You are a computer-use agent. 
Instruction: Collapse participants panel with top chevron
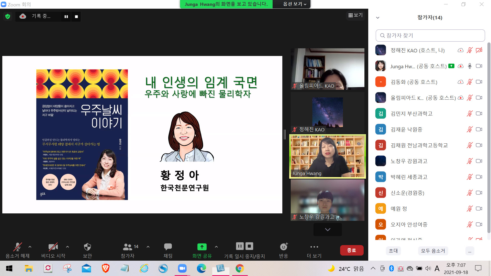378,18
